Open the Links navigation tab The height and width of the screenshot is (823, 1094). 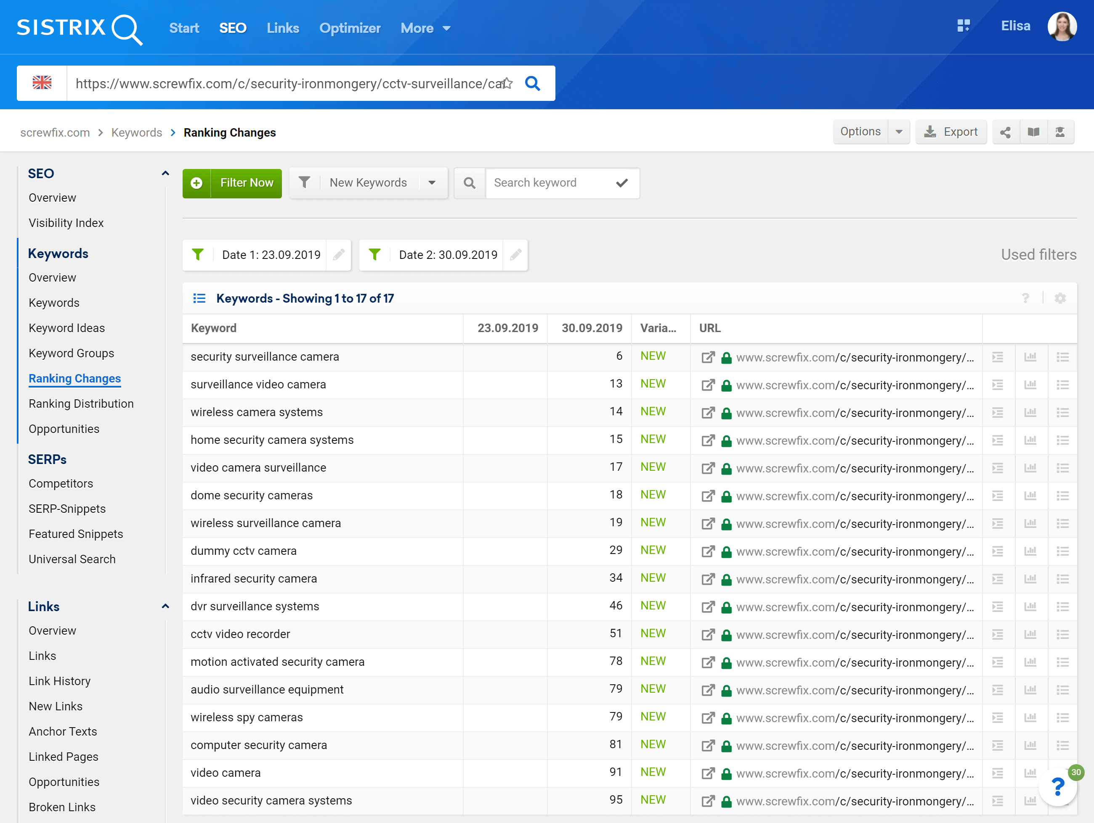coord(283,28)
